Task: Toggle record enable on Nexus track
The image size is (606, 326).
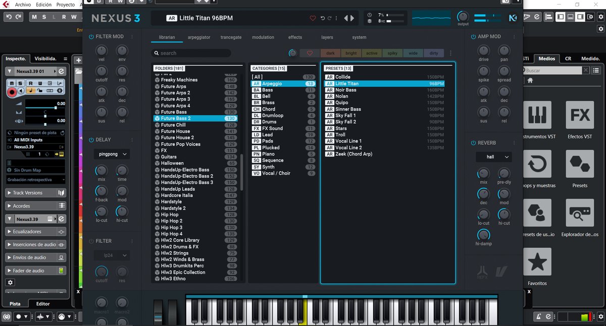Action: [12, 92]
